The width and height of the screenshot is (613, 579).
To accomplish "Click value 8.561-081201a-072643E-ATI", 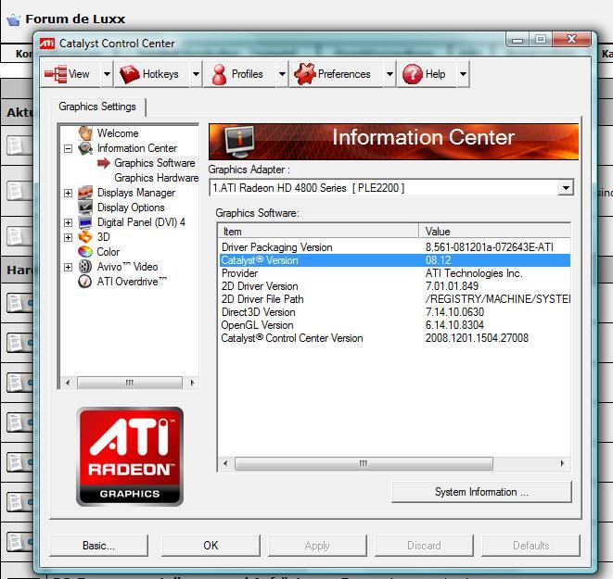I will click(x=489, y=247).
